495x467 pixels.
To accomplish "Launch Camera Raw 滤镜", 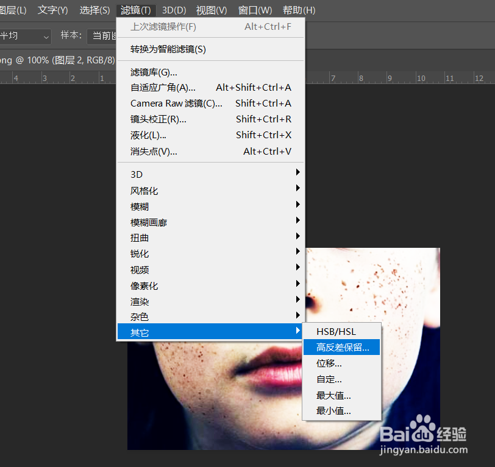I will click(176, 103).
